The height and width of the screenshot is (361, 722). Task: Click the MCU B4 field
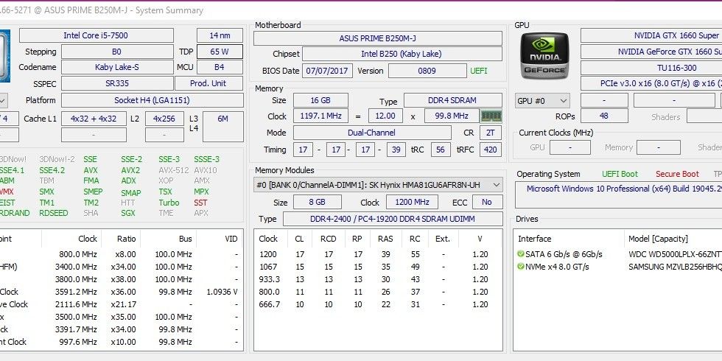click(x=220, y=67)
